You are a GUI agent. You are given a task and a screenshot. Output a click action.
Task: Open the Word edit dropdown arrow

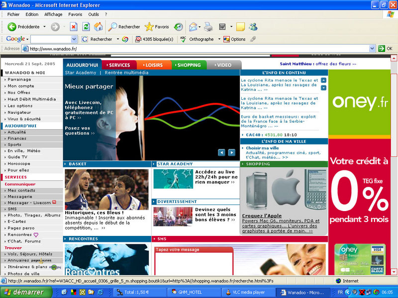click(x=231, y=27)
